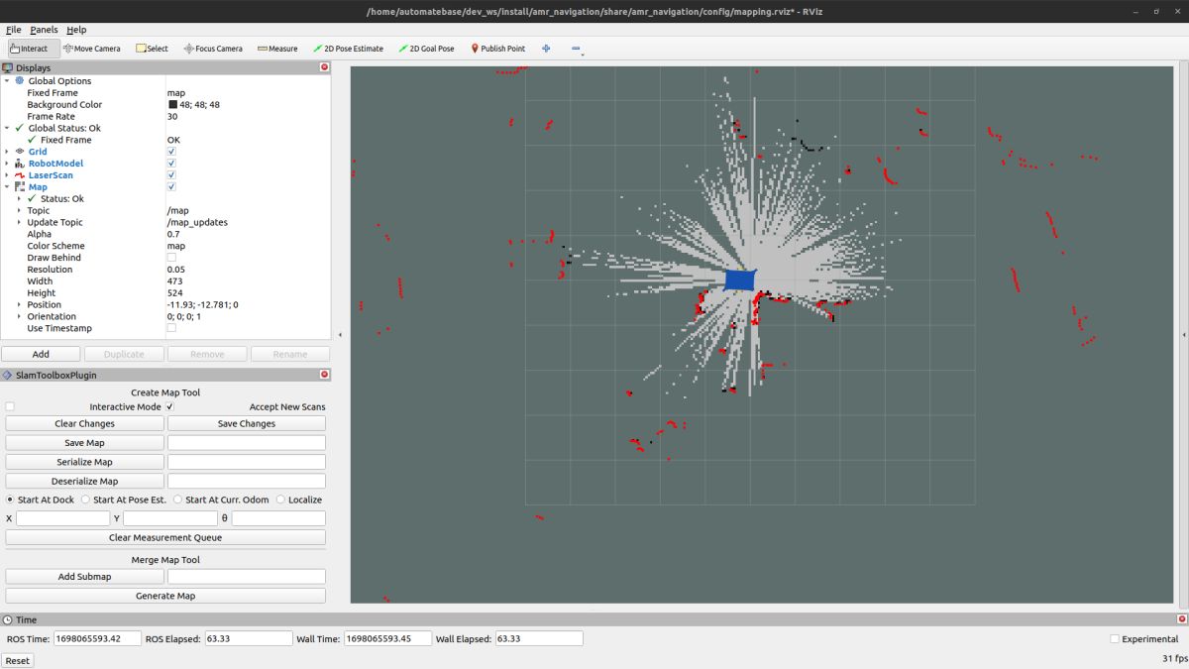This screenshot has width=1189, height=669.
Task: Enable the Experimental checkbox
Action: (x=1115, y=639)
